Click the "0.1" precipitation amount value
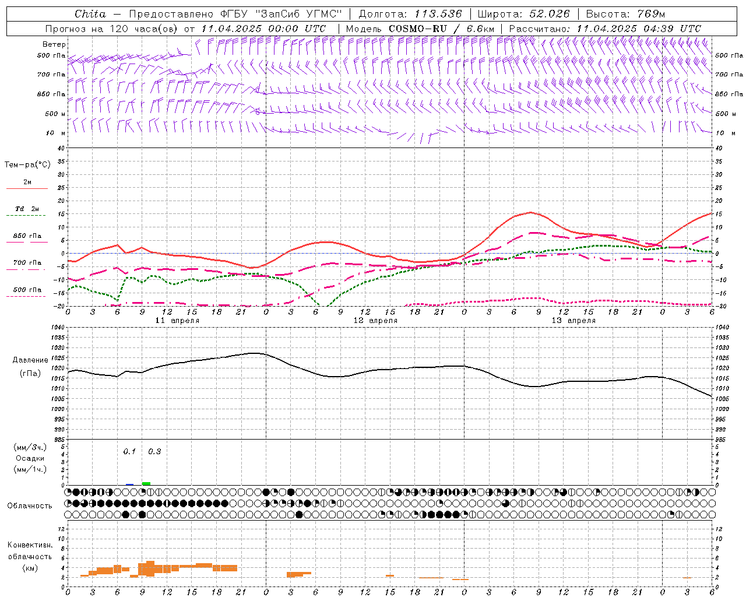Viewport: 746px width, 597px height. (129, 452)
